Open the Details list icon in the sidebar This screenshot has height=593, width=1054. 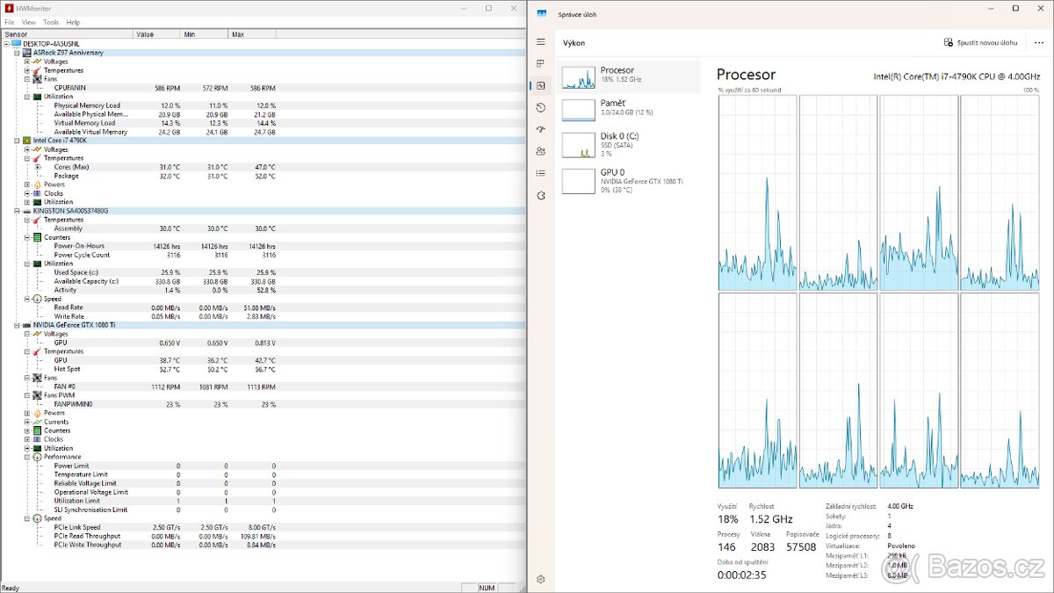541,173
